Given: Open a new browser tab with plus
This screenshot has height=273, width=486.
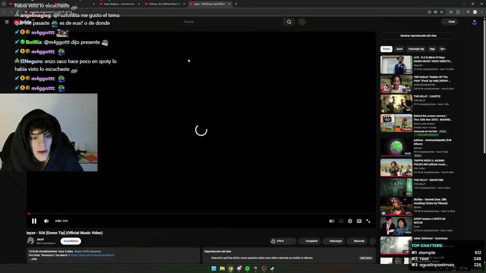Looking at the screenshot, I should click(236, 4).
